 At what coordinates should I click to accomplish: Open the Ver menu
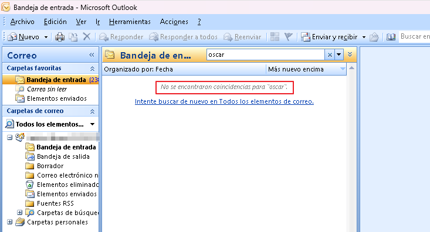pos(81,22)
